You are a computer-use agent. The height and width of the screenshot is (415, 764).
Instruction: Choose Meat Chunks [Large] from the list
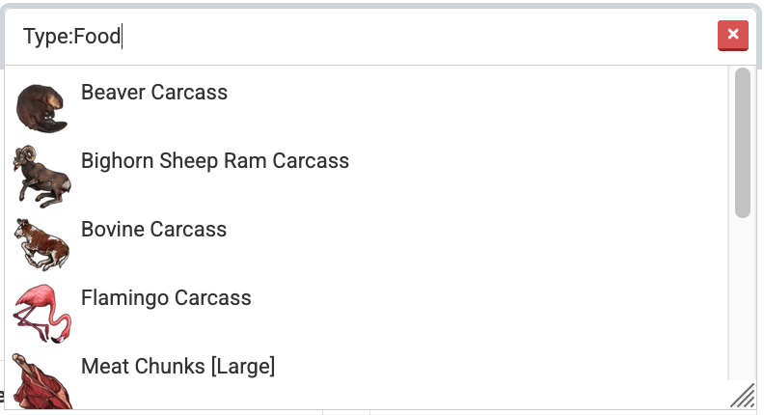coord(178,367)
